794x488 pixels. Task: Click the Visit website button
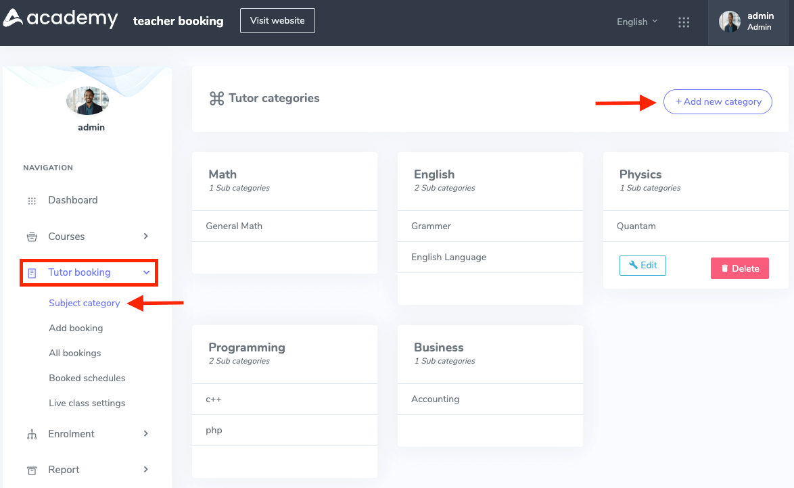coord(277,21)
